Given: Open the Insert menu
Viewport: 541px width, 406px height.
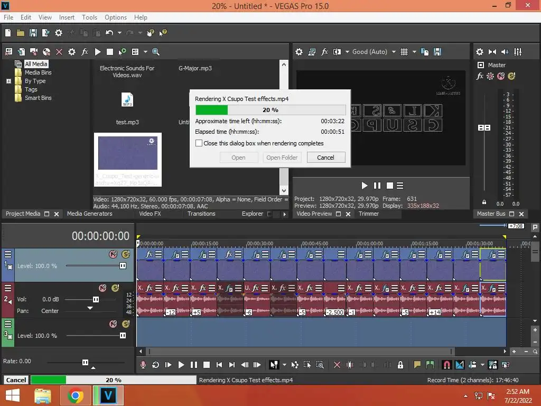Looking at the screenshot, I should [67, 17].
